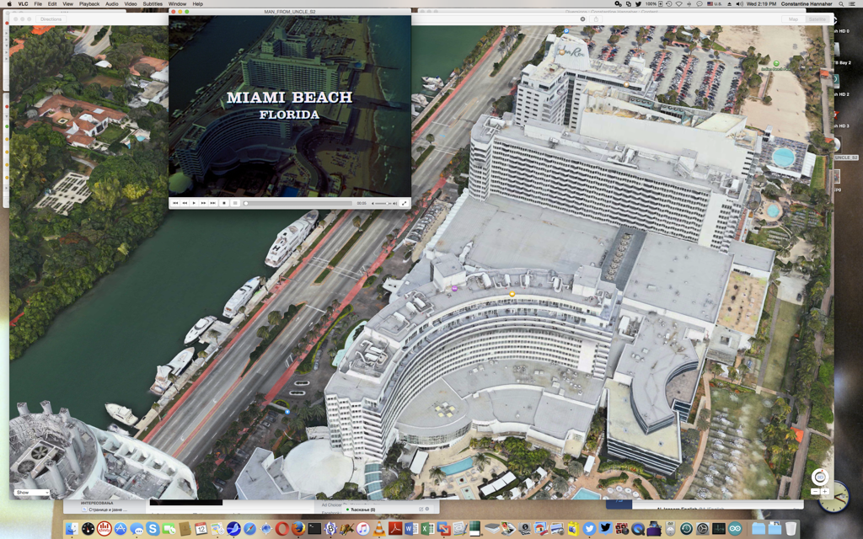Viewport: 863px width, 539px height.
Task: Open Trash in the Dock
Action: click(x=791, y=528)
